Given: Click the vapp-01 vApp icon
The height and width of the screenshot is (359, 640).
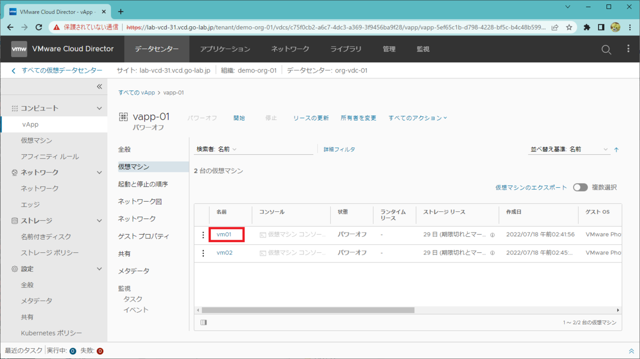Looking at the screenshot, I should coord(123,117).
